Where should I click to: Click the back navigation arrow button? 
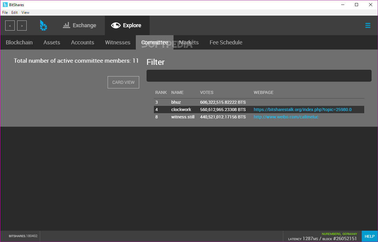tap(10, 26)
